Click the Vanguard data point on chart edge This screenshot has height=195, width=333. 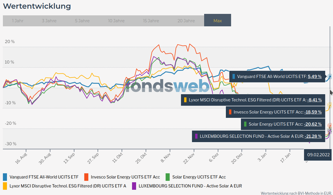click(x=330, y=76)
